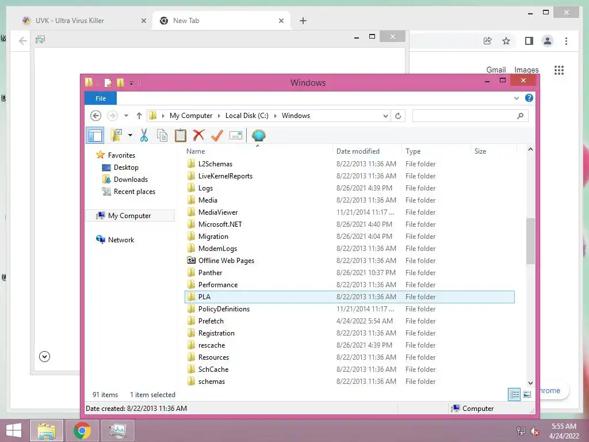Click the properties icon in the title bar
The image size is (589, 442).
point(108,83)
